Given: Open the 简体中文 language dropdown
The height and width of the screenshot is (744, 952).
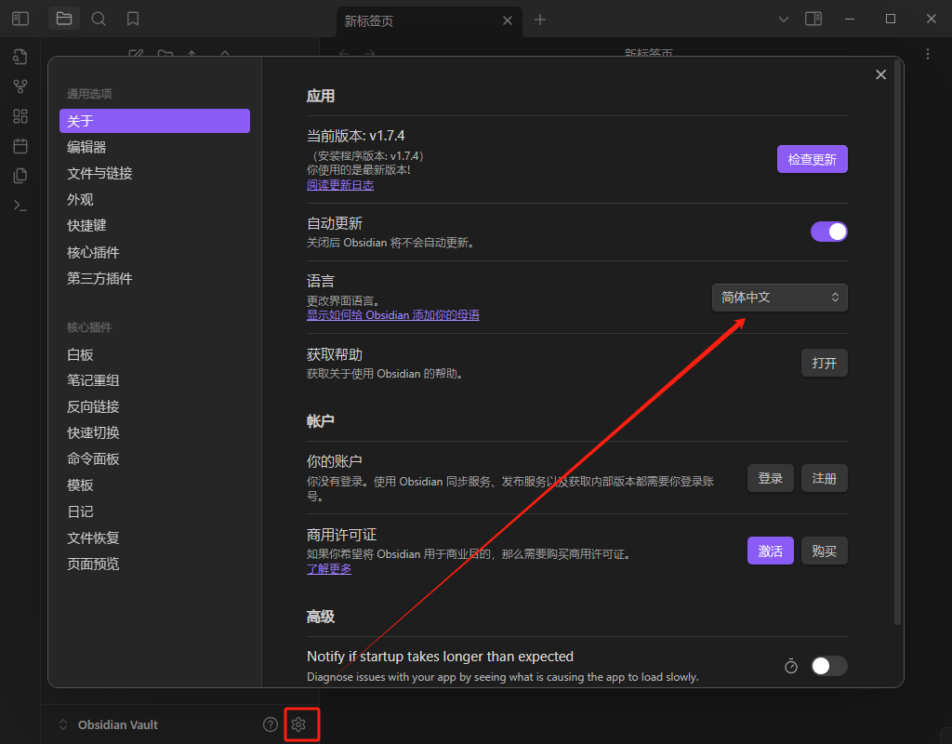Looking at the screenshot, I should pyautogui.click(x=779, y=297).
